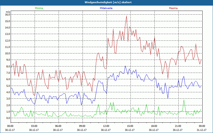Click the 06:00 time axis label

pyautogui.click(x=59, y=126)
